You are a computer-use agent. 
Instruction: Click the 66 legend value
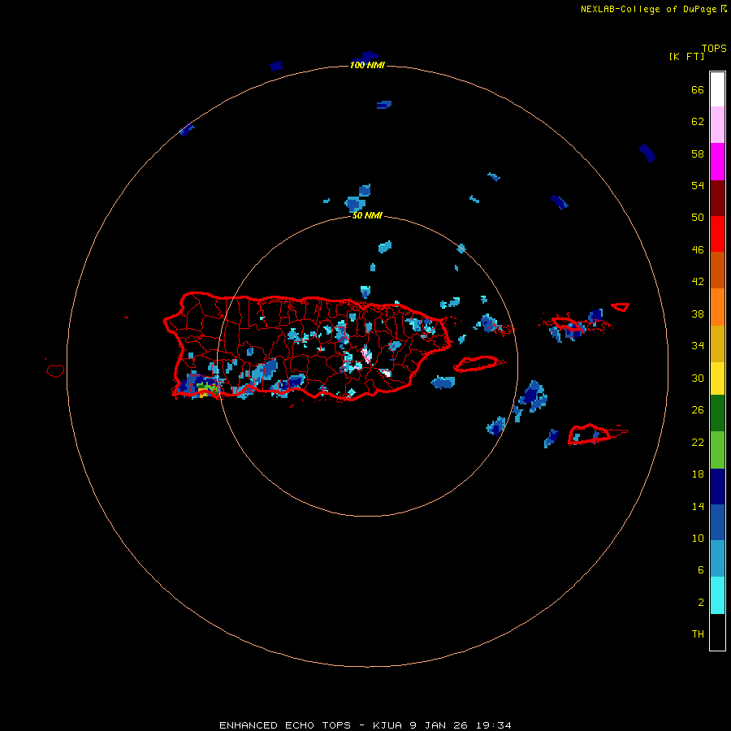(x=698, y=90)
